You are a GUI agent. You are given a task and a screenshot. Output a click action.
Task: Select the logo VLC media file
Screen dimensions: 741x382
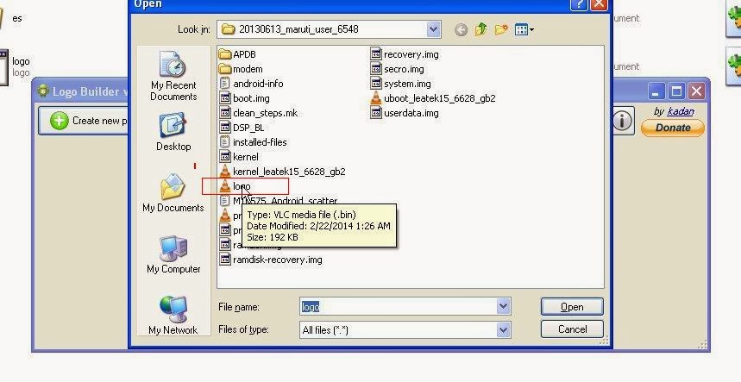pos(235,186)
